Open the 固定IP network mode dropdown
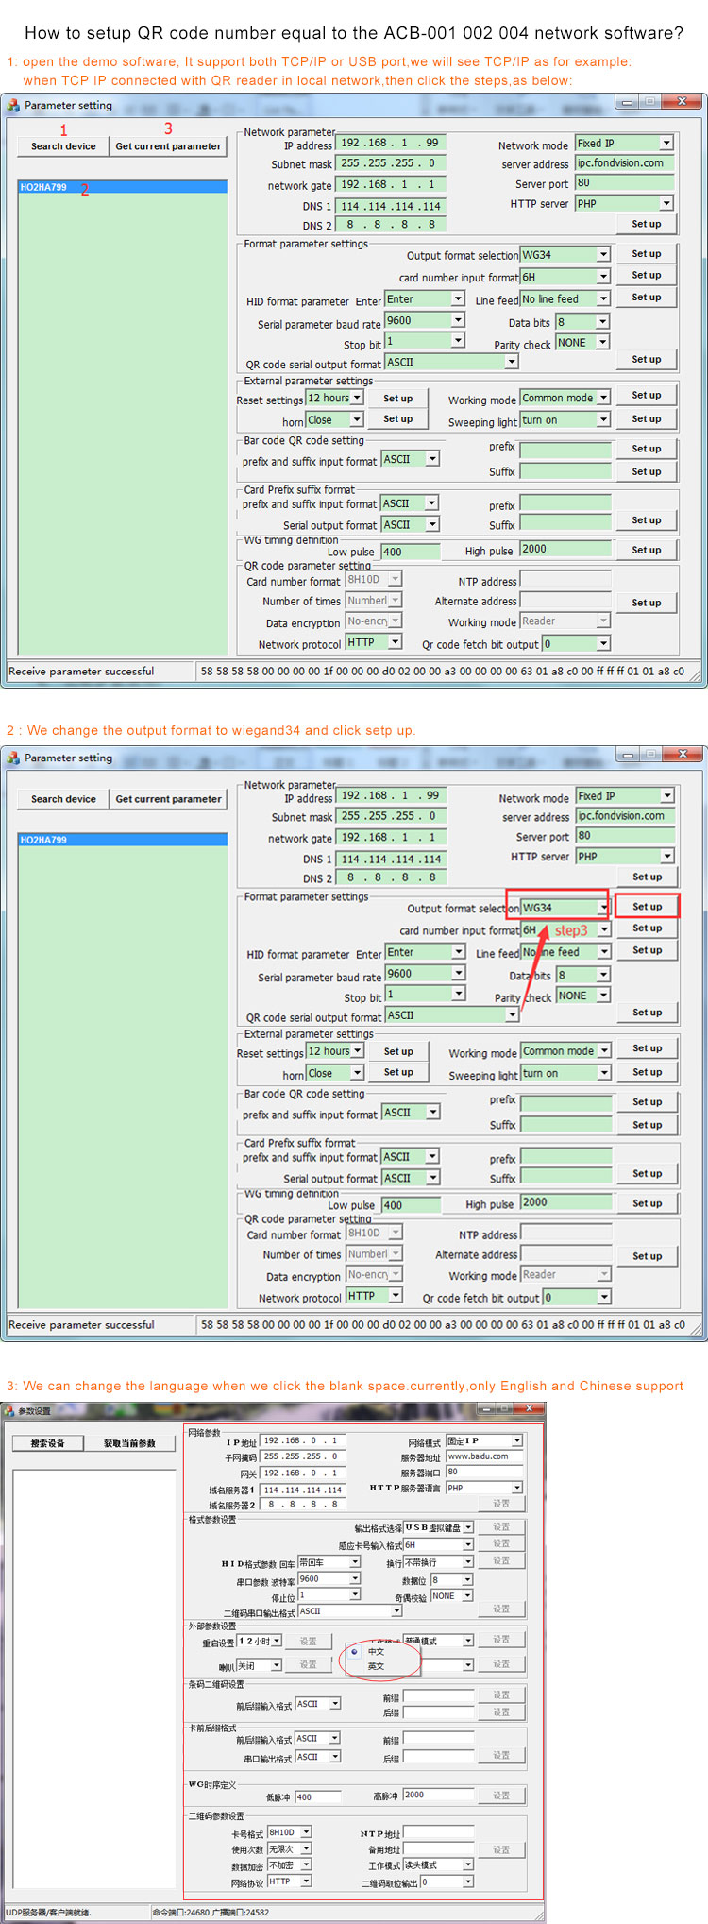The image size is (708, 1924). point(516,1440)
